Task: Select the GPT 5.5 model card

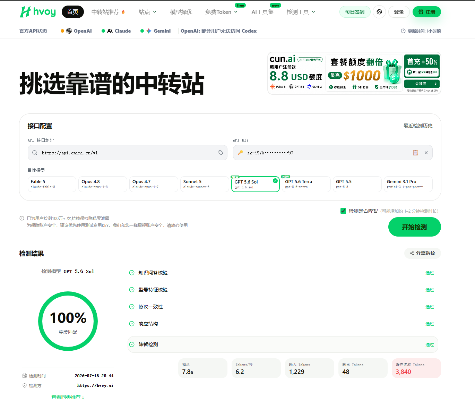Action: (x=357, y=184)
